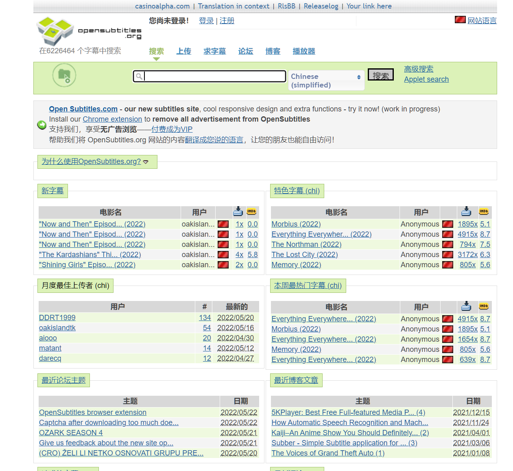
Task: Click download icon header in 特色字幕 table
Action: [x=466, y=212]
